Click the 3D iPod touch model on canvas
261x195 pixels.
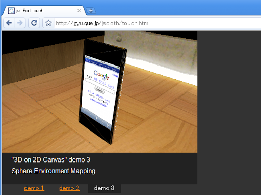(102, 91)
